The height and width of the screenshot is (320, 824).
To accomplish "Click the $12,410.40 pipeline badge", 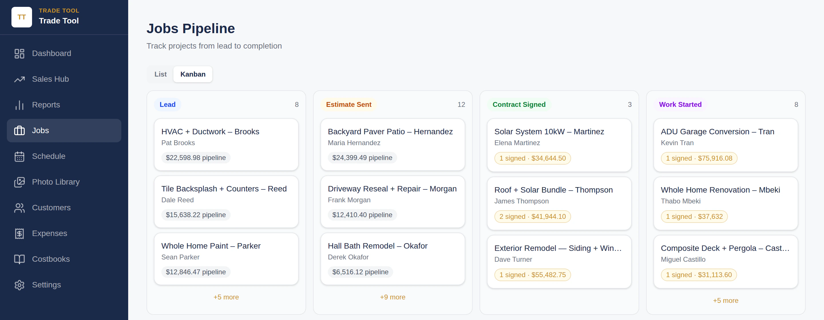I will tap(362, 215).
